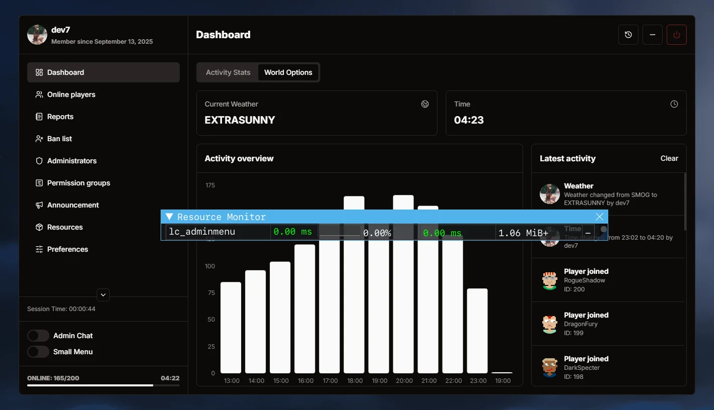Enable the Admin Chat toggle

coord(38,335)
